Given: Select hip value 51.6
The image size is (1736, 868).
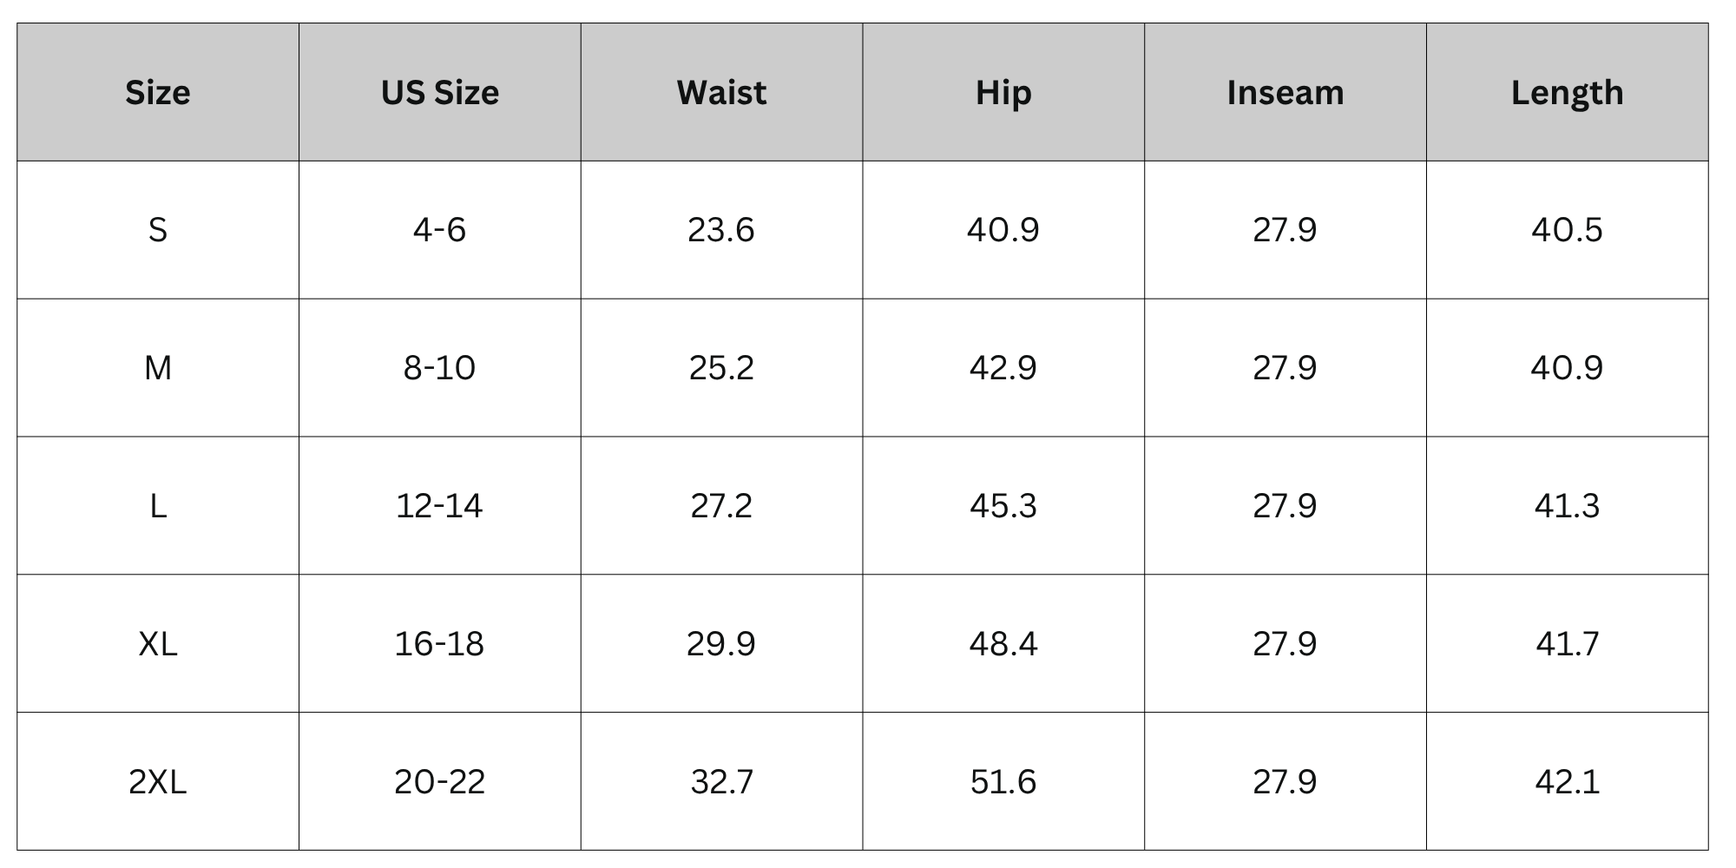Looking at the screenshot, I should [x=1003, y=782].
